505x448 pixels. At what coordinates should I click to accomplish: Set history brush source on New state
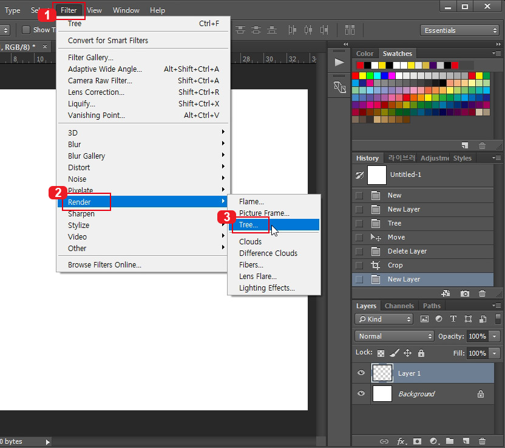click(x=359, y=196)
